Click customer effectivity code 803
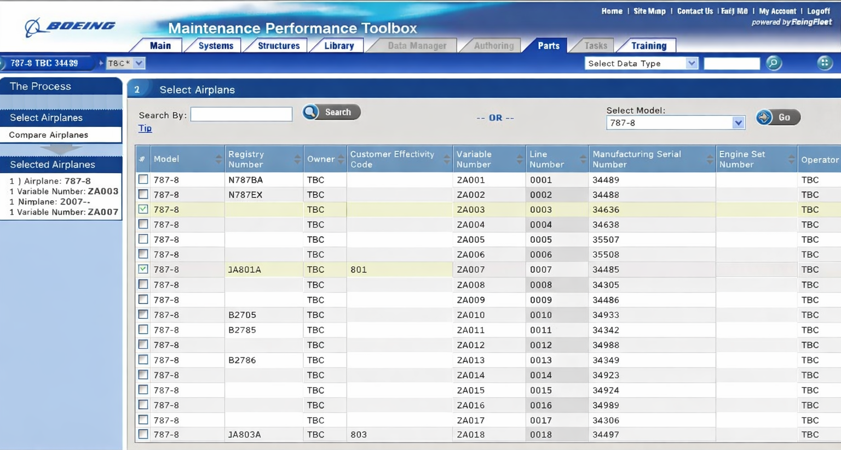 click(x=359, y=435)
